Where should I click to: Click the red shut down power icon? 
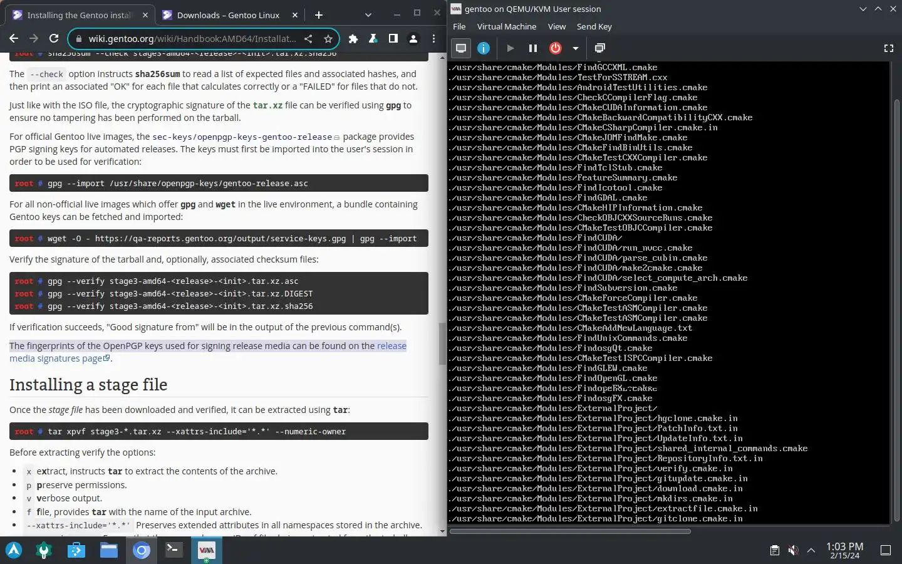click(x=555, y=48)
